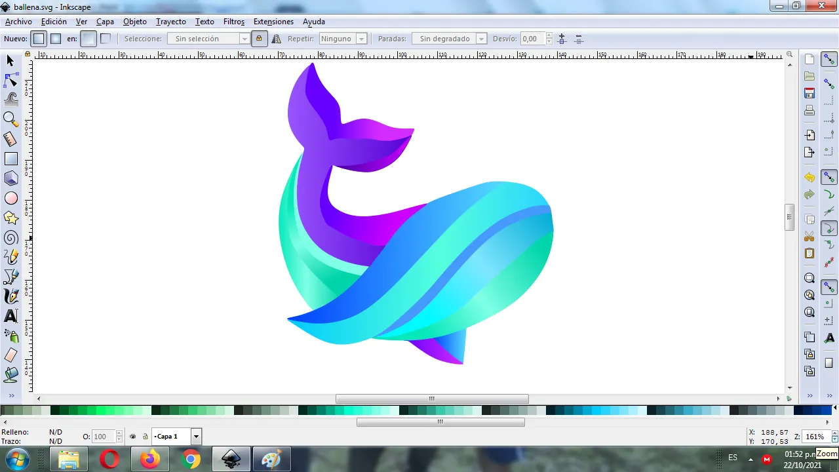Click the Export bitmap icon
Image resolution: width=839 pixels, height=472 pixels.
pyautogui.click(x=810, y=152)
